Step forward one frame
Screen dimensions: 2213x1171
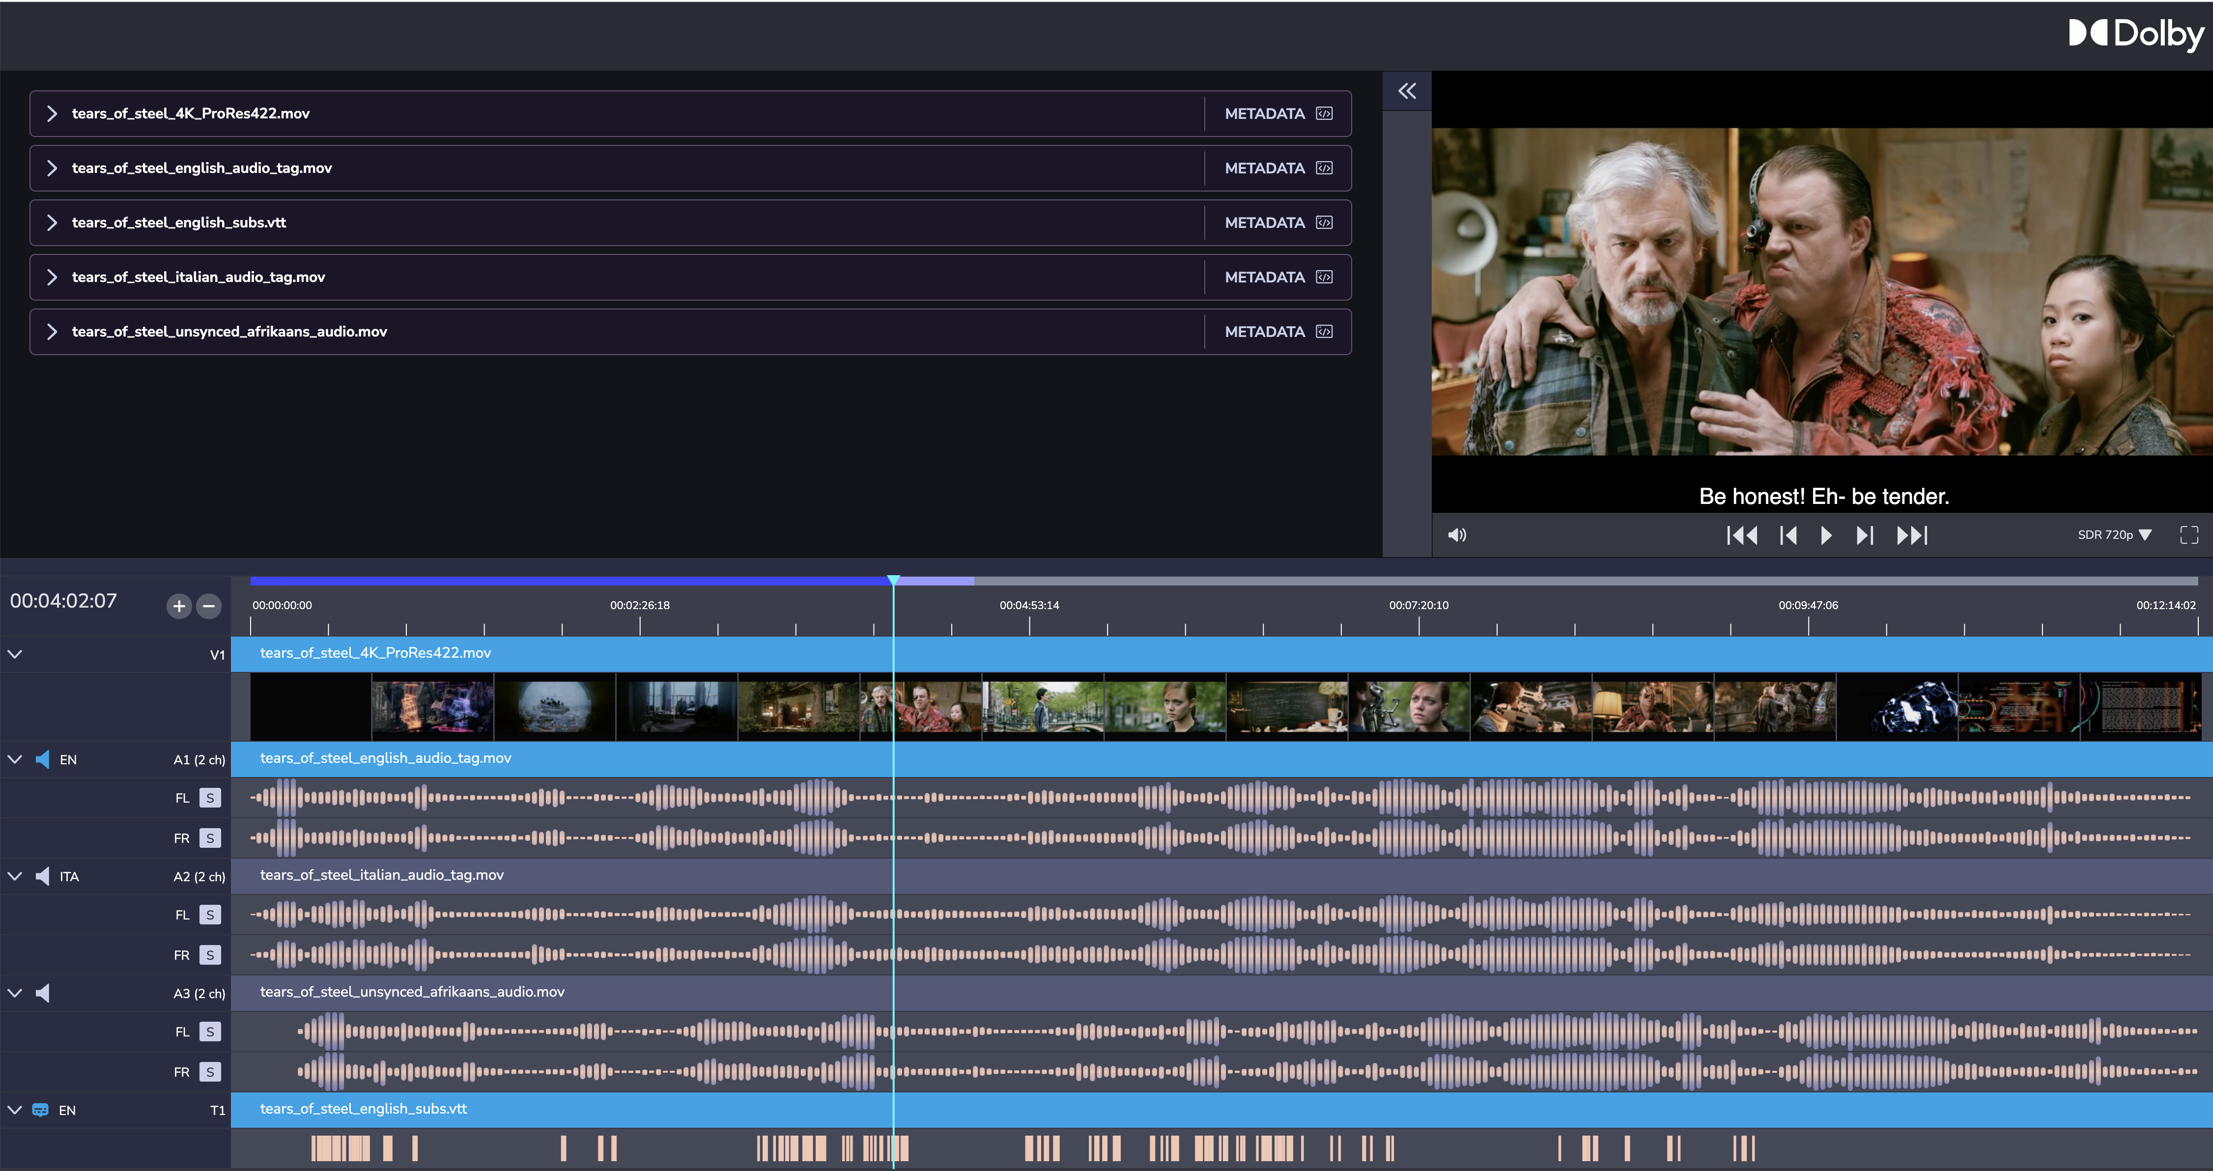[1864, 535]
